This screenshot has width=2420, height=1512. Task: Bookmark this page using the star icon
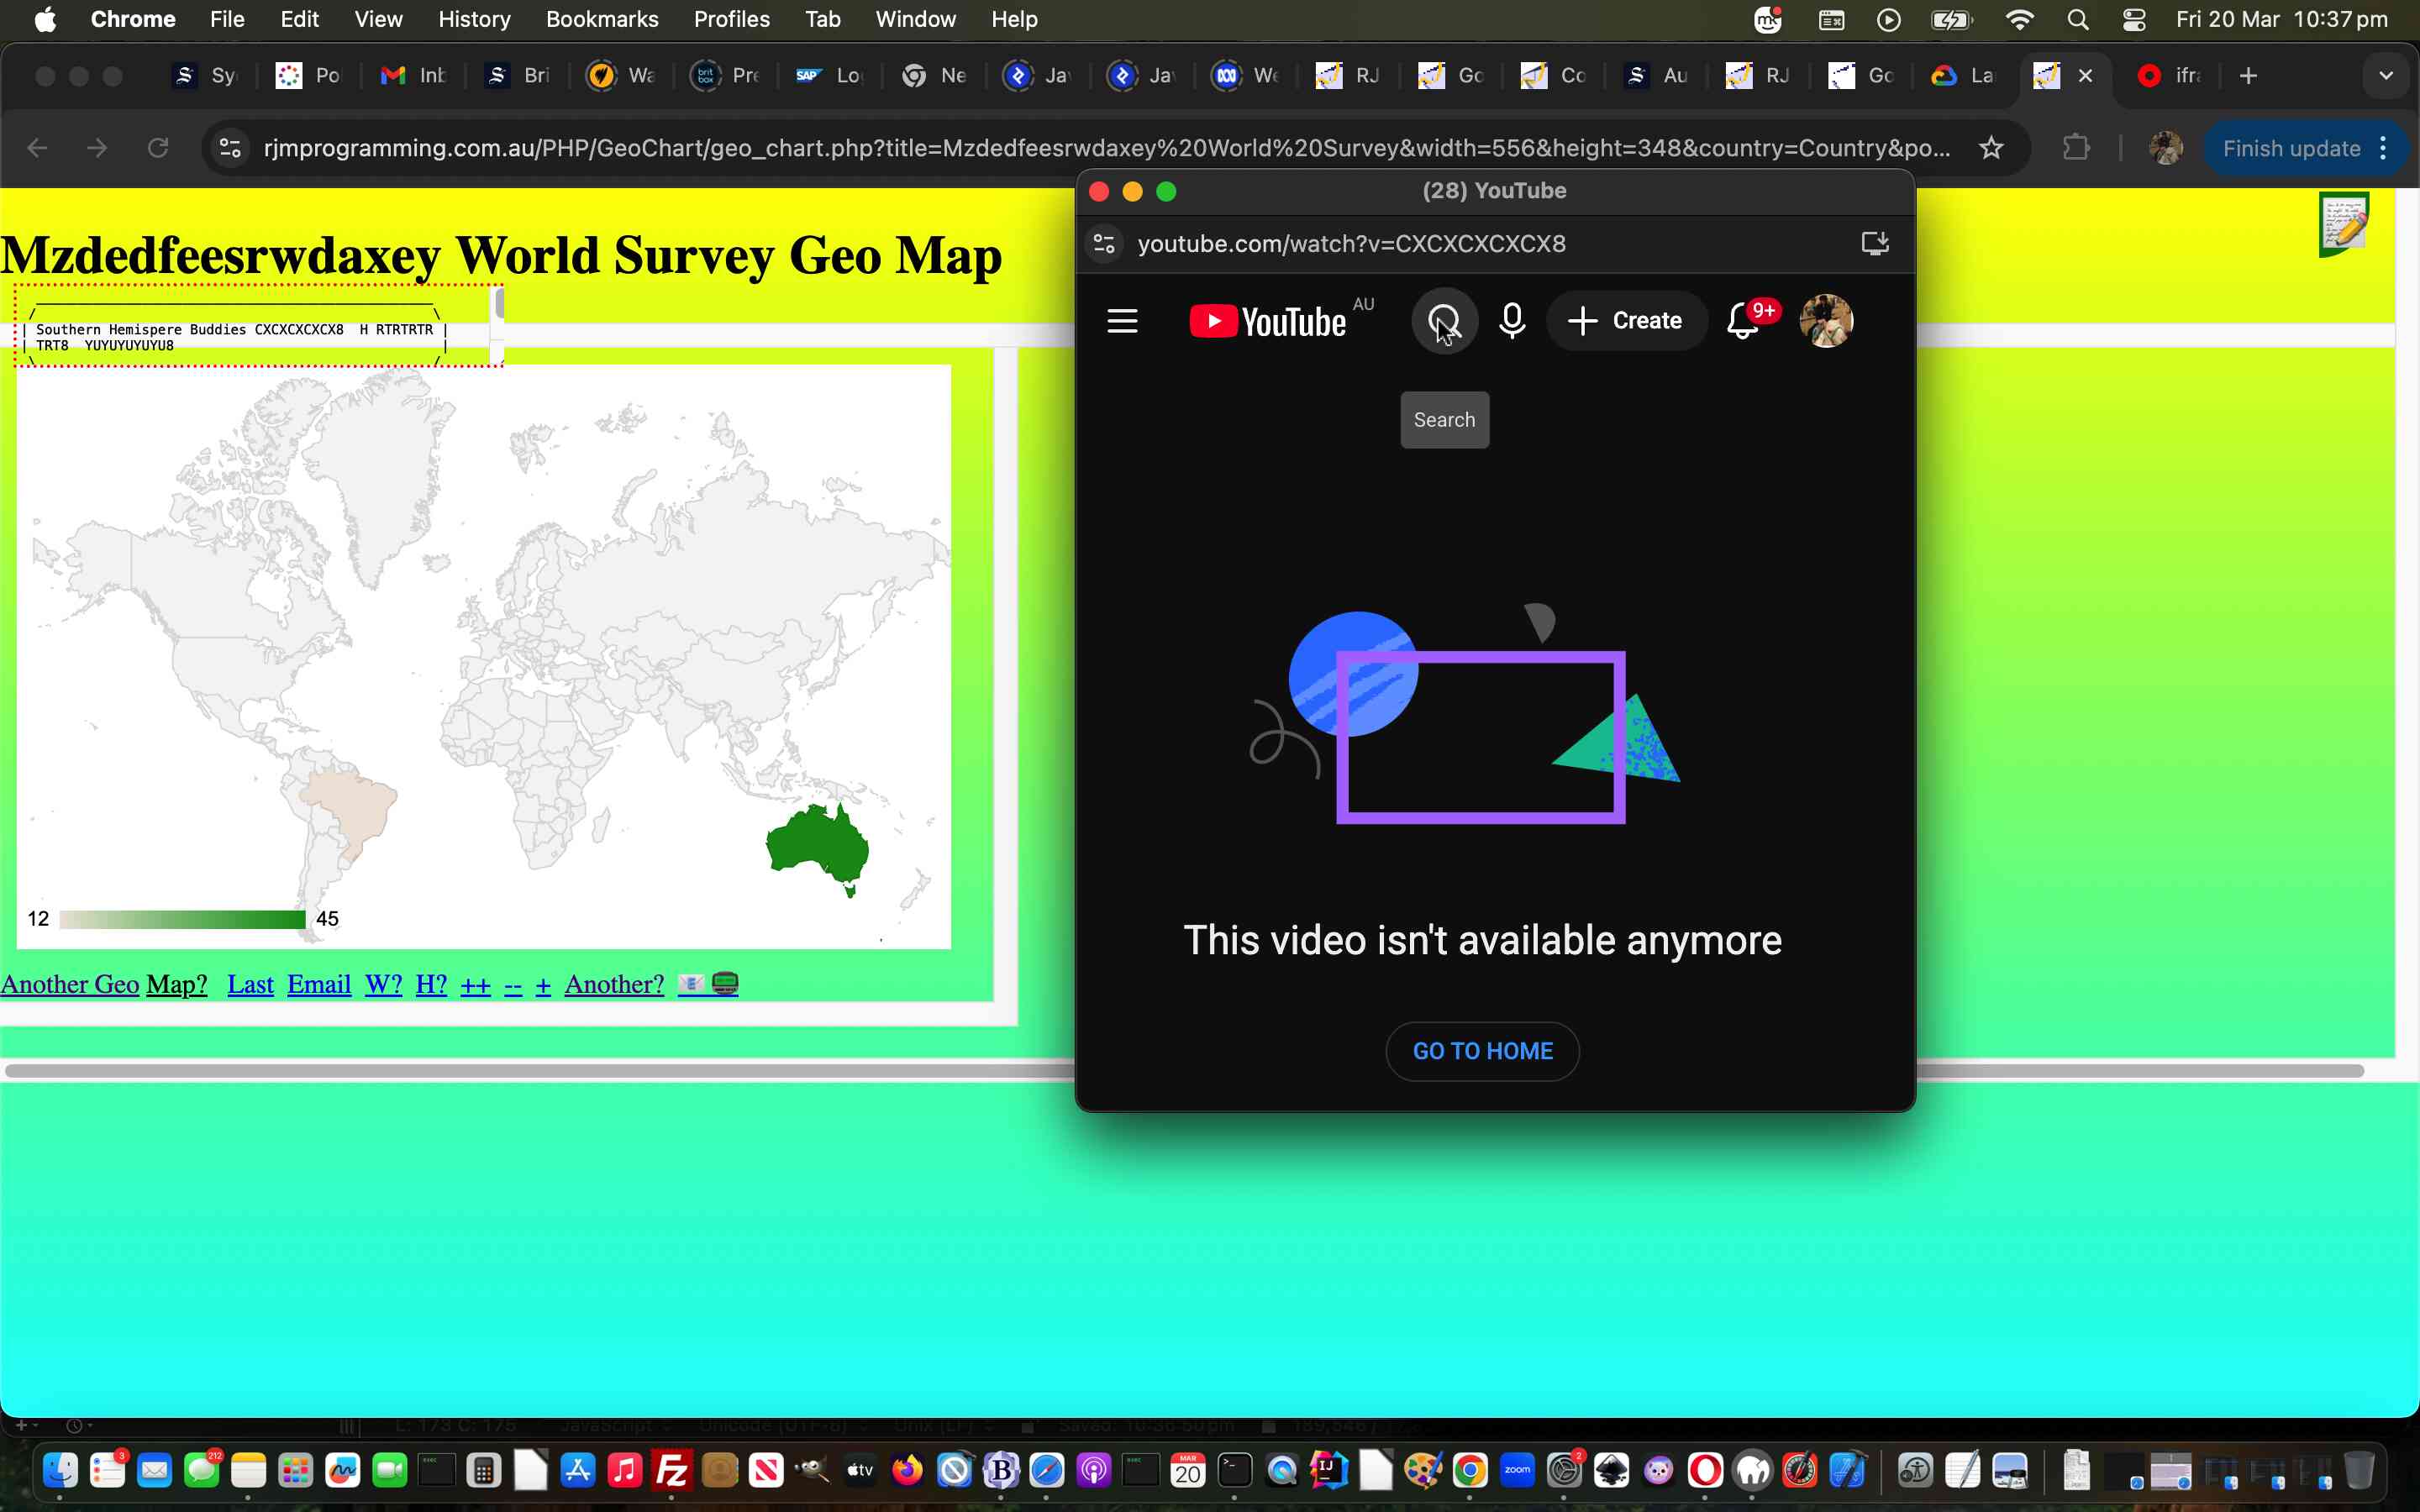click(x=1990, y=147)
